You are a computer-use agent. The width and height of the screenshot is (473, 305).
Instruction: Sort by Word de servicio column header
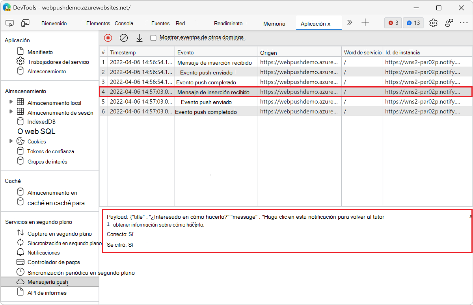pos(362,52)
